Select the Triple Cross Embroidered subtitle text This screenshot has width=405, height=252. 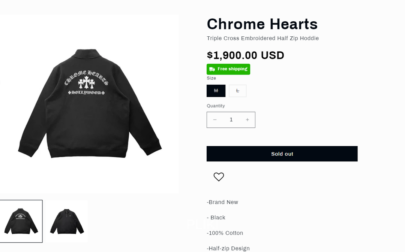pos(262,38)
